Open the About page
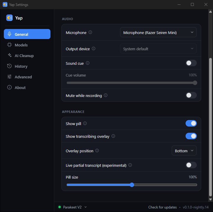This screenshot has width=213, height=212. click(x=27, y=88)
